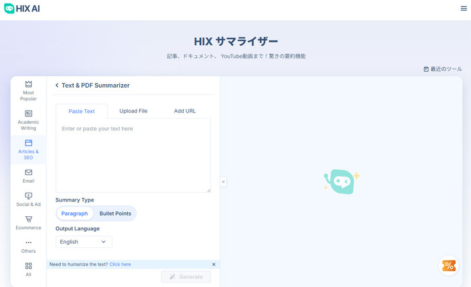Click the Text & PDF Summarizer heading
Image resolution: width=471 pixels, height=287 pixels.
click(x=96, y=86)
